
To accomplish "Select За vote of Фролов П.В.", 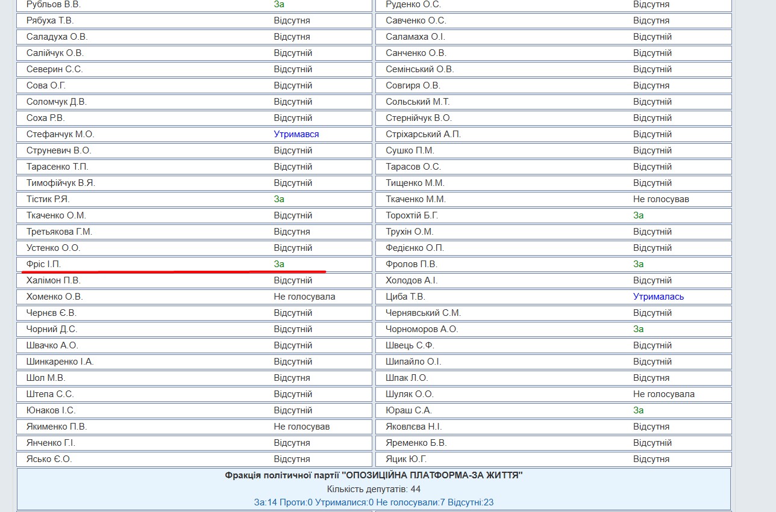I will coord(639,264).
